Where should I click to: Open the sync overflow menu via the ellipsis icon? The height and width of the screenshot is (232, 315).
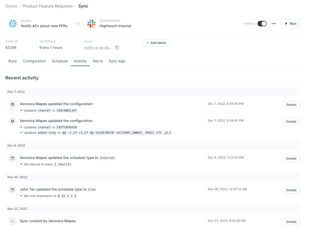click(274, 24)
